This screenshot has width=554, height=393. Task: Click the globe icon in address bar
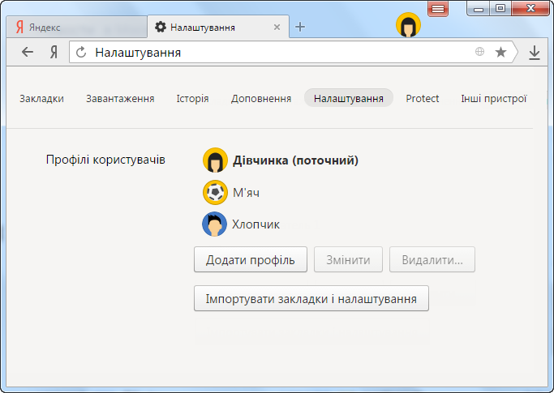click(479, 52)
